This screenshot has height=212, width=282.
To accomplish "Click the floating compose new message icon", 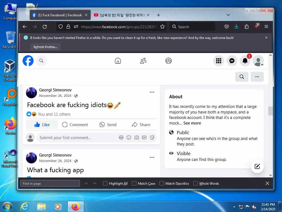I will point(257,166).
